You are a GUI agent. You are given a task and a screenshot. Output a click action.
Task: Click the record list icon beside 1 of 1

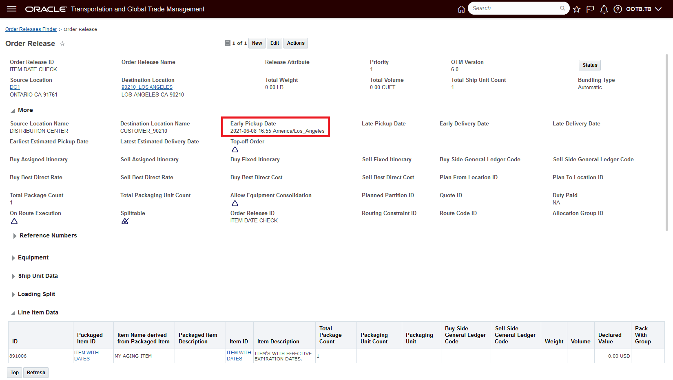(x=228, y=43)
